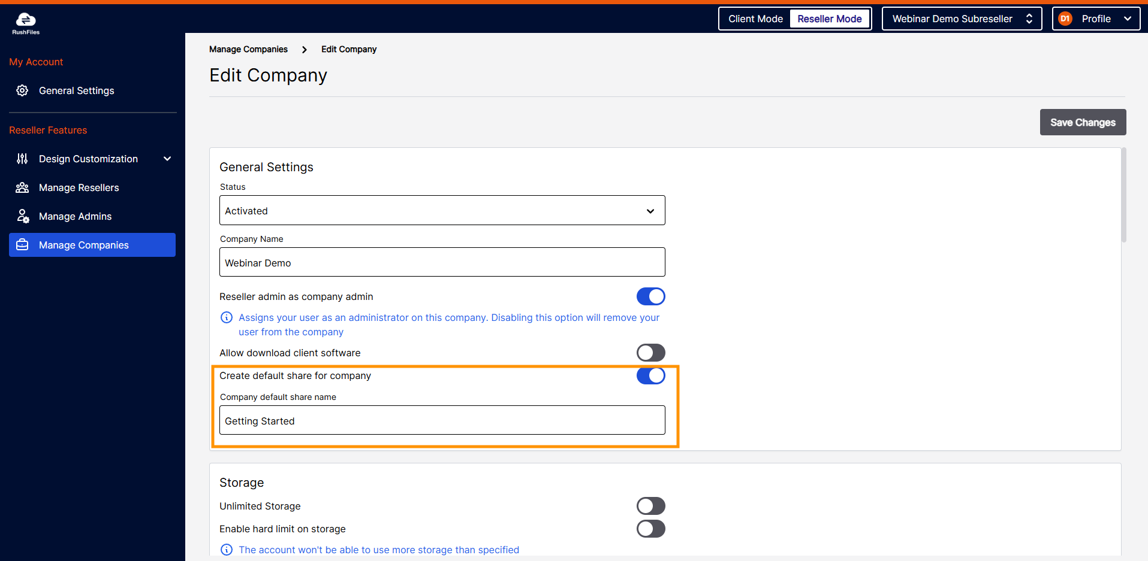Click the General Settings card heading
The width and height of the screenshot is (1148, 561).
(266, 167)
